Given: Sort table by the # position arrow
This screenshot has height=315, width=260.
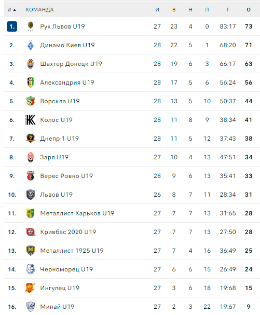Looking at the screenshot, I should tap(15, 10).
